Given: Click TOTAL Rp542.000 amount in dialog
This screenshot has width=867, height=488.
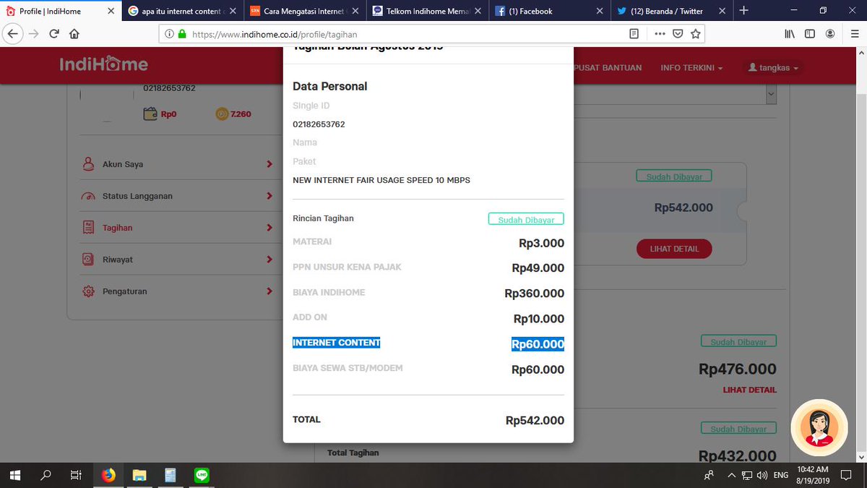Looking at the screenshot, I should (535, 420).
